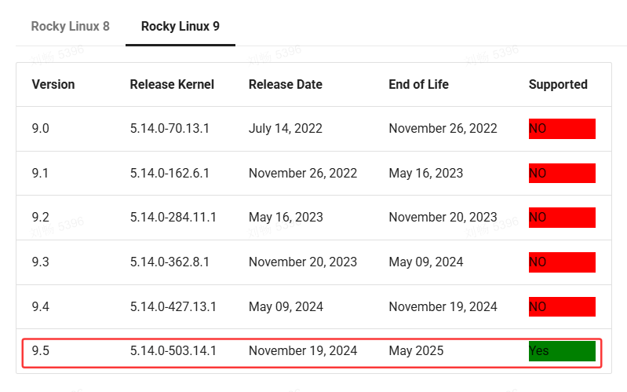Click version 9.5 cell
Image resolution: width=627 pixels, height=392 pixels.
pyautogui.click(x=40, y=351)
